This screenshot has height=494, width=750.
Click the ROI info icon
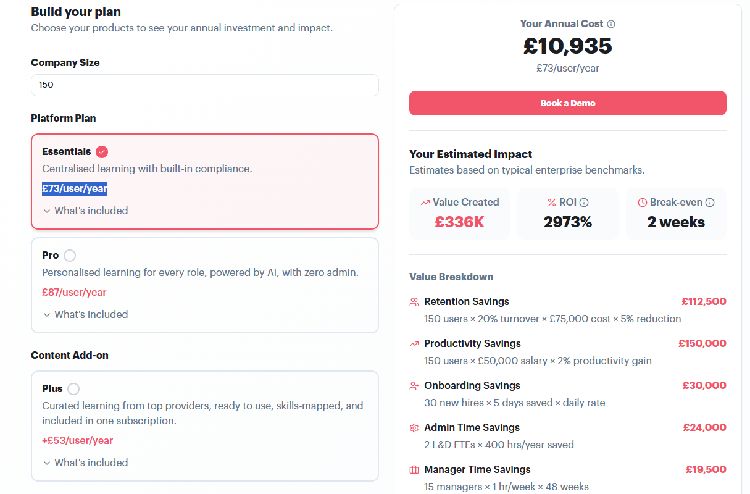point(584,202)
